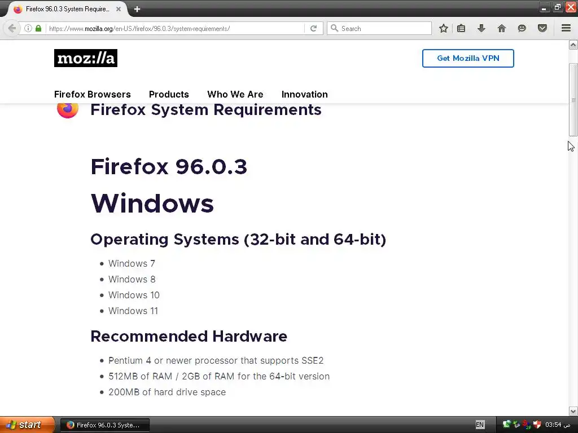Open the Firefox hamburger menu

tap(566, 28)
